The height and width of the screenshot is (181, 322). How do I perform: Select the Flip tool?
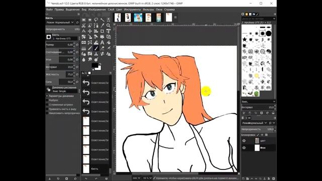tap(84, 42)
